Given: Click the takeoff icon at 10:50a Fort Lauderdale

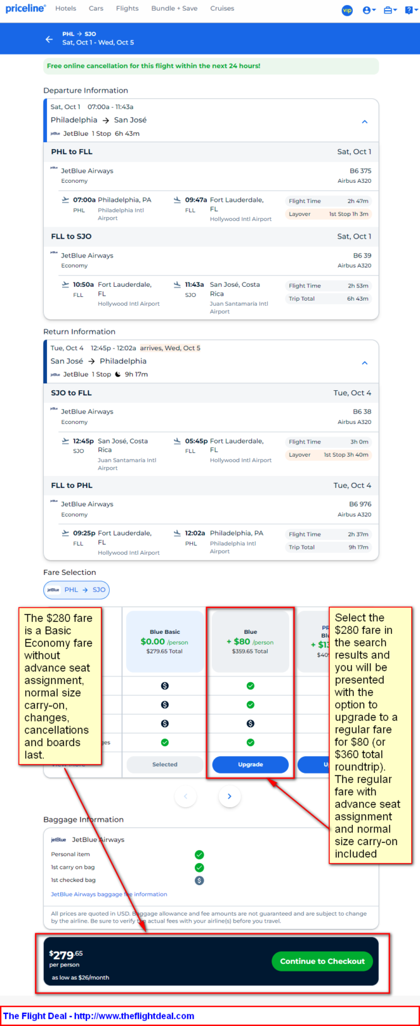Looking at the screenshot, I should [65, 284].
